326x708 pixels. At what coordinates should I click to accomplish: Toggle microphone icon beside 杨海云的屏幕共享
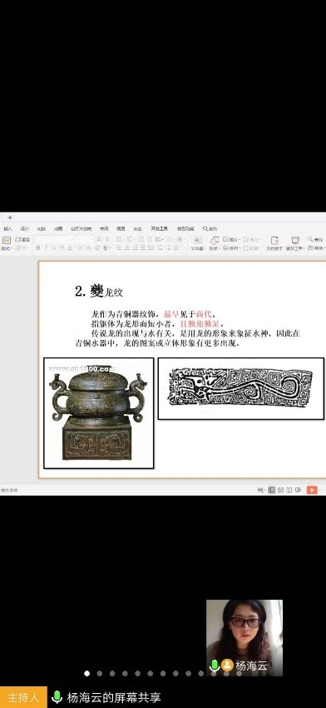[x=57, y=696]
